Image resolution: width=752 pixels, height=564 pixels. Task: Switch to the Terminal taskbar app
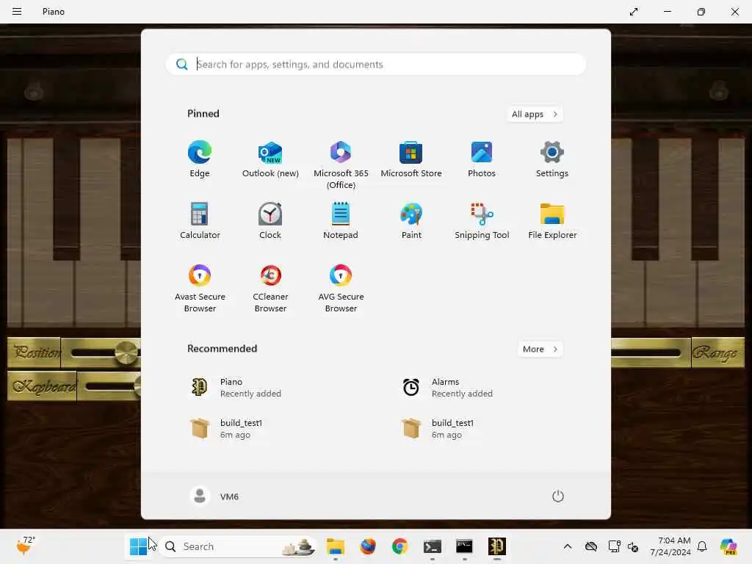click(x=432, y=546)
